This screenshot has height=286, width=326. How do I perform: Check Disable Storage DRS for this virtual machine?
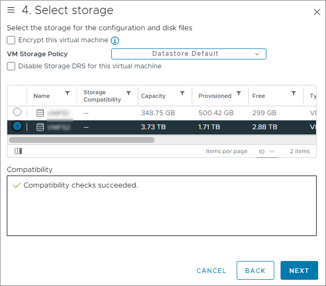coord(11,66)
